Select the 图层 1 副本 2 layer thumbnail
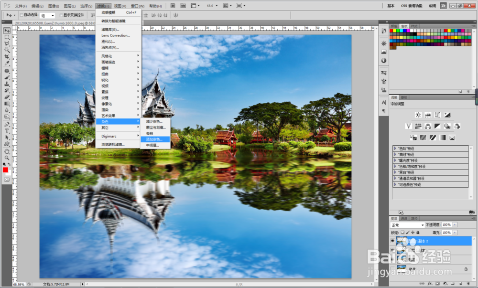 tap(402, 241)
